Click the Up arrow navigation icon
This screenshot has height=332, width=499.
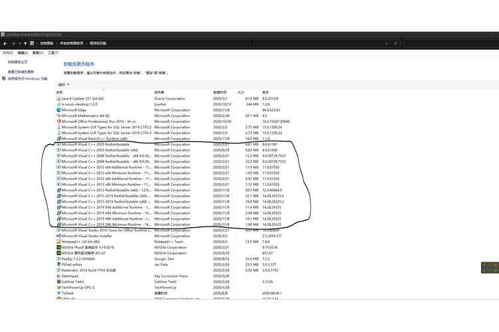click(25, 44)
